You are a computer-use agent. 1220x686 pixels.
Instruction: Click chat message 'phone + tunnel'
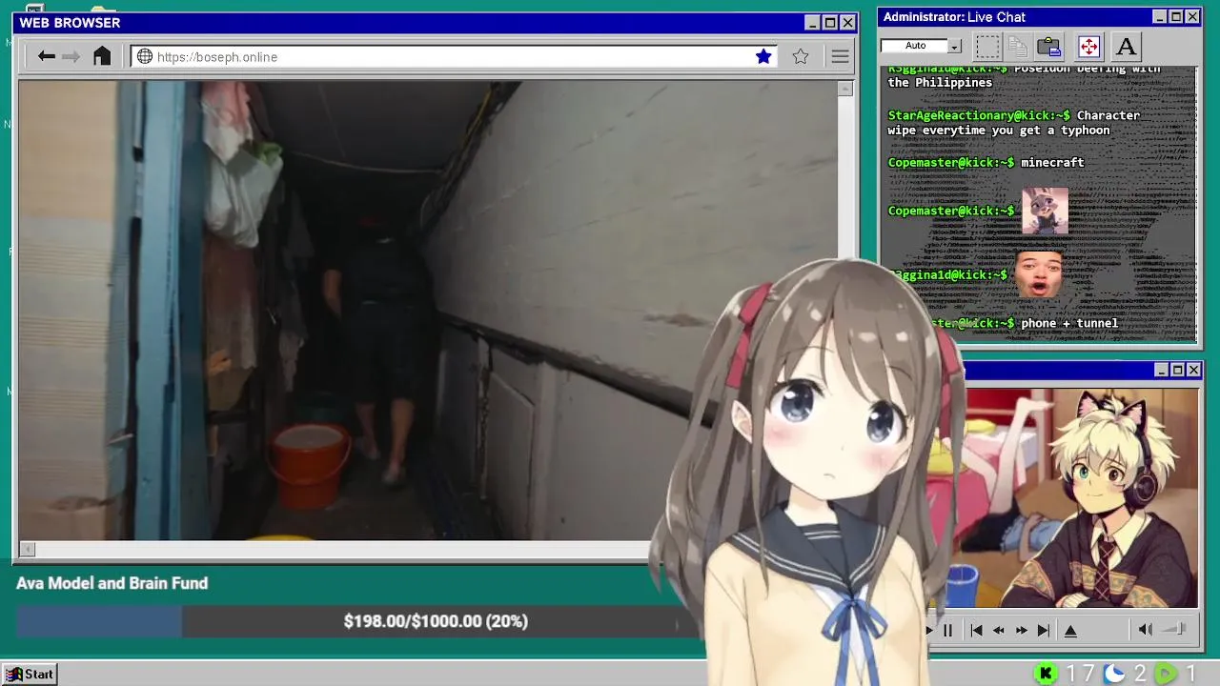point(1069,323)
